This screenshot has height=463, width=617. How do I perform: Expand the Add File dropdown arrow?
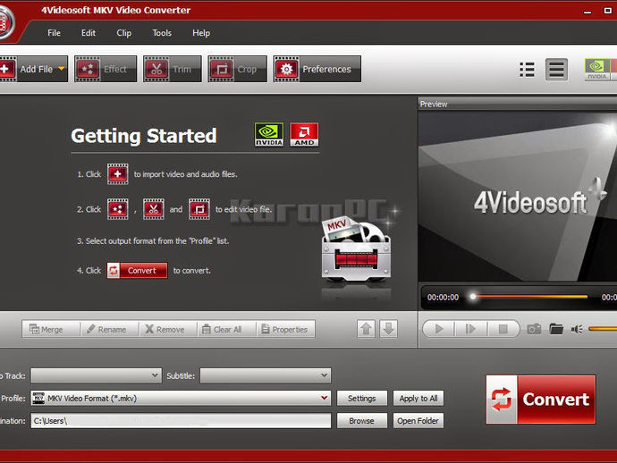pyautogui.click(x=62, y=69)
